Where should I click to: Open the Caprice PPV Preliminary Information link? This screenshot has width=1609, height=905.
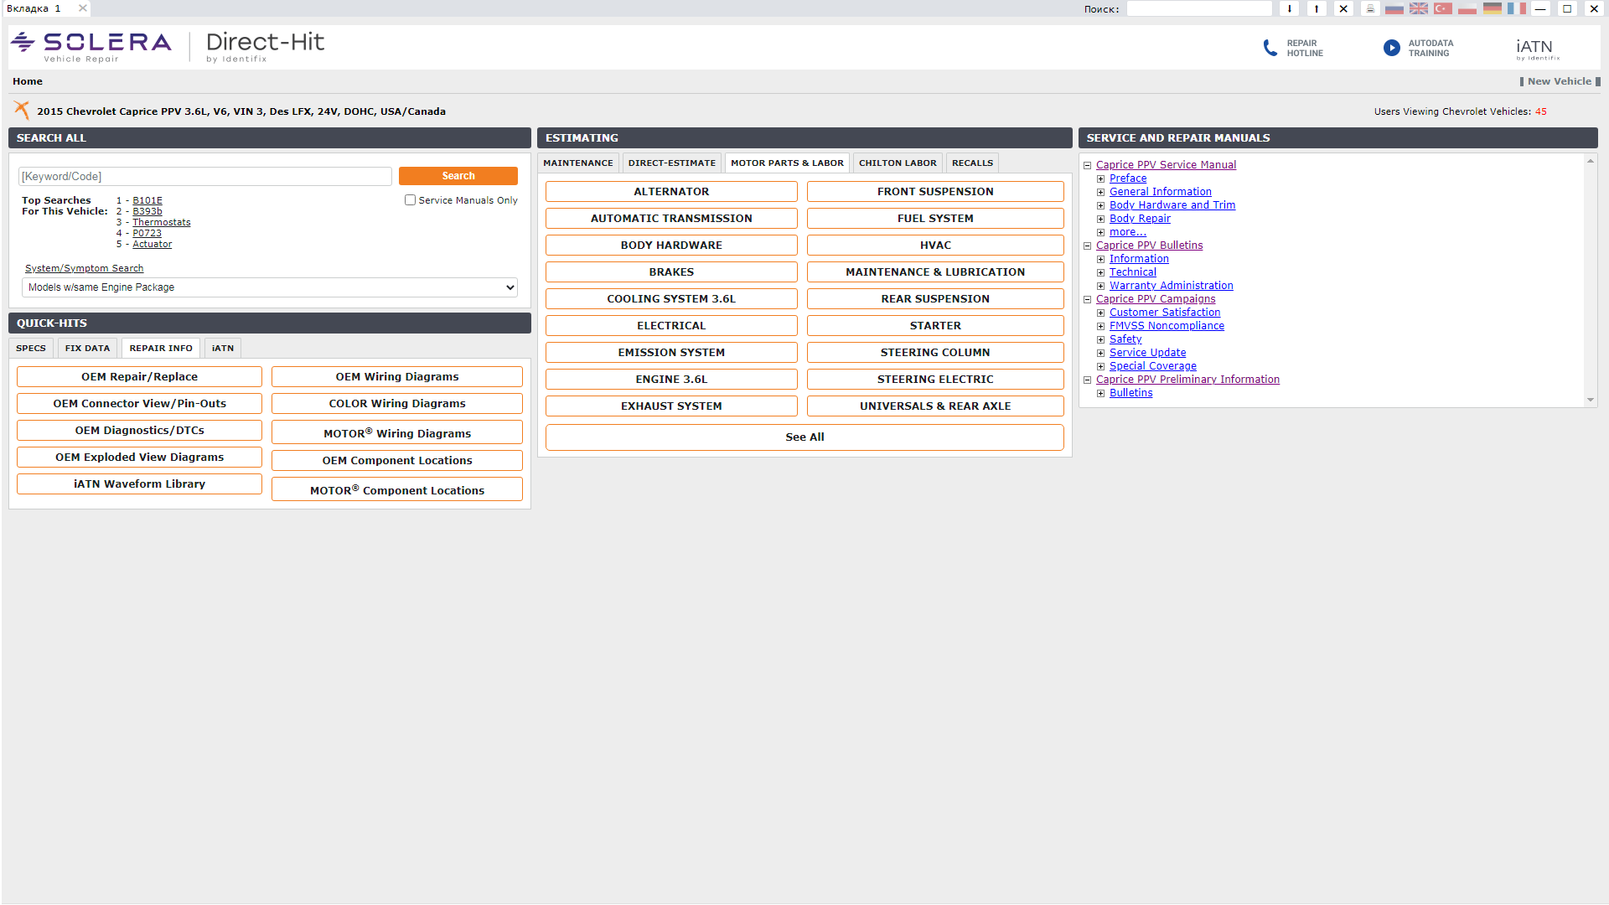pyautogui.click(x=1188, y=380)
